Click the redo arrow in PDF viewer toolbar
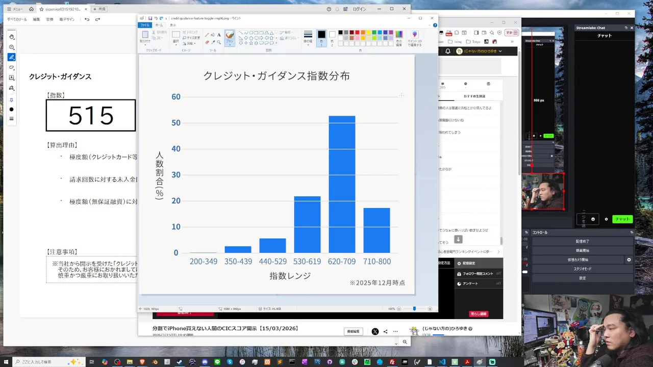This screenshot has width=653, height=367. tap(97, 19)
